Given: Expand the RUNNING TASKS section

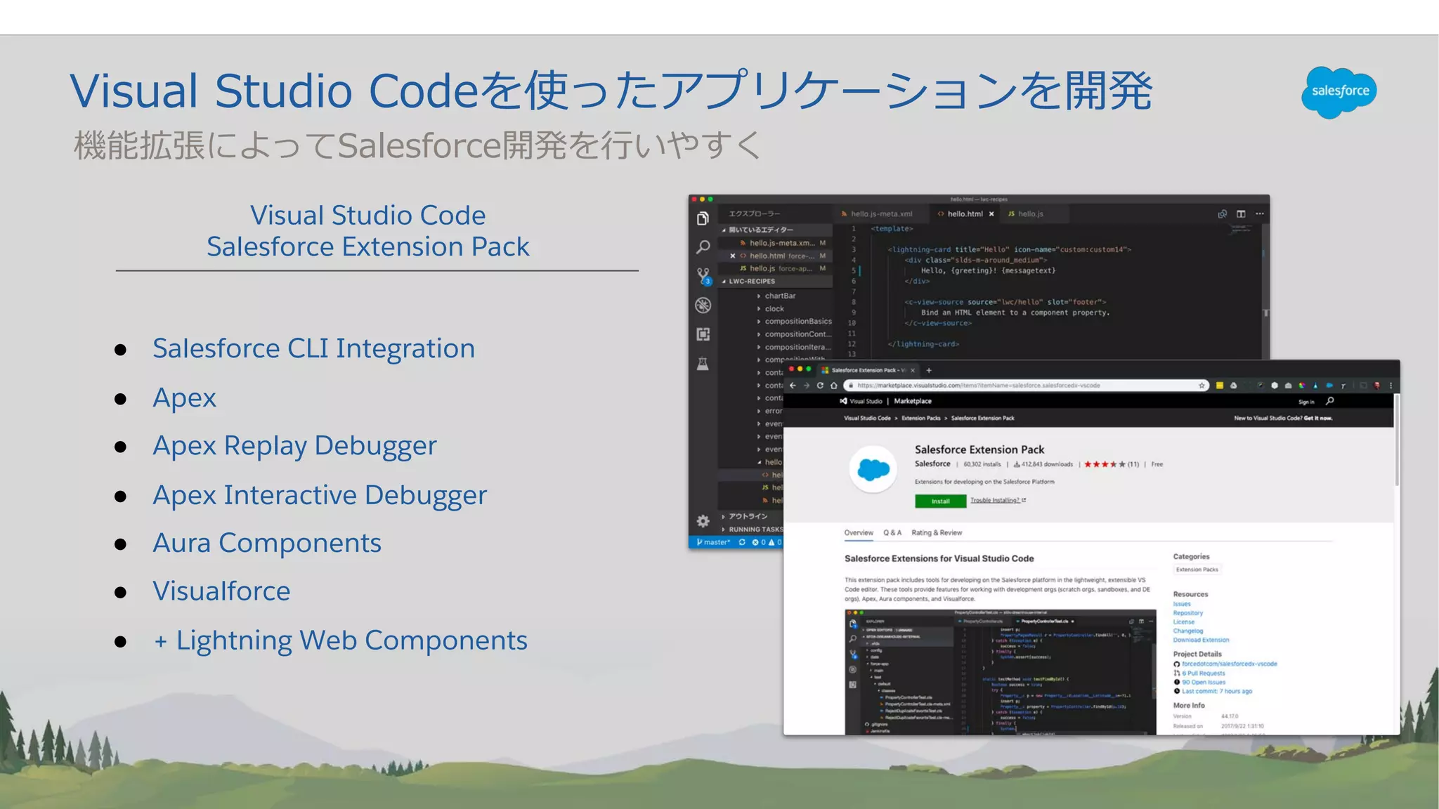Looking at the screenshot, I should 752,530.
